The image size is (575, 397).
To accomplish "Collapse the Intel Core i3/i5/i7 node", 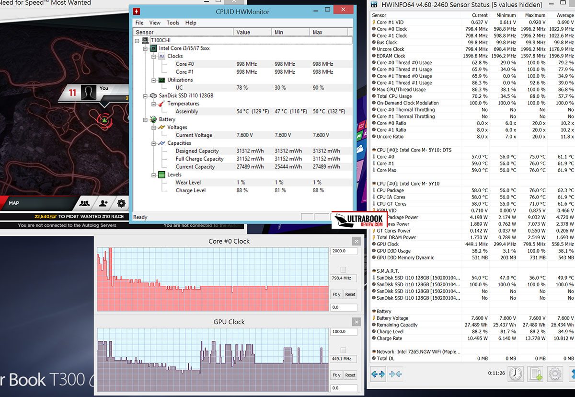I will pos(146,48).
